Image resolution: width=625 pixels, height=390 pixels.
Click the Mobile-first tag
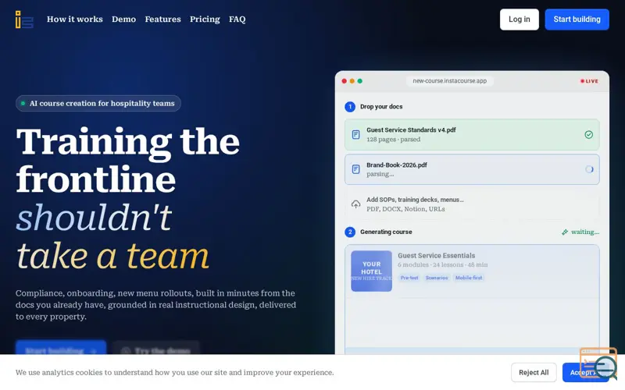click(x=469, y=278)
